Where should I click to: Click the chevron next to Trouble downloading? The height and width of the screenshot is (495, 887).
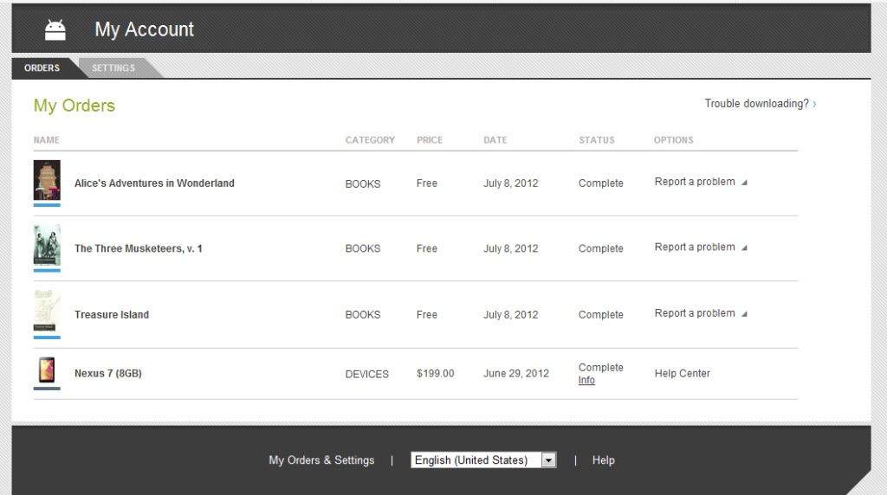click(x=814, y=104)
